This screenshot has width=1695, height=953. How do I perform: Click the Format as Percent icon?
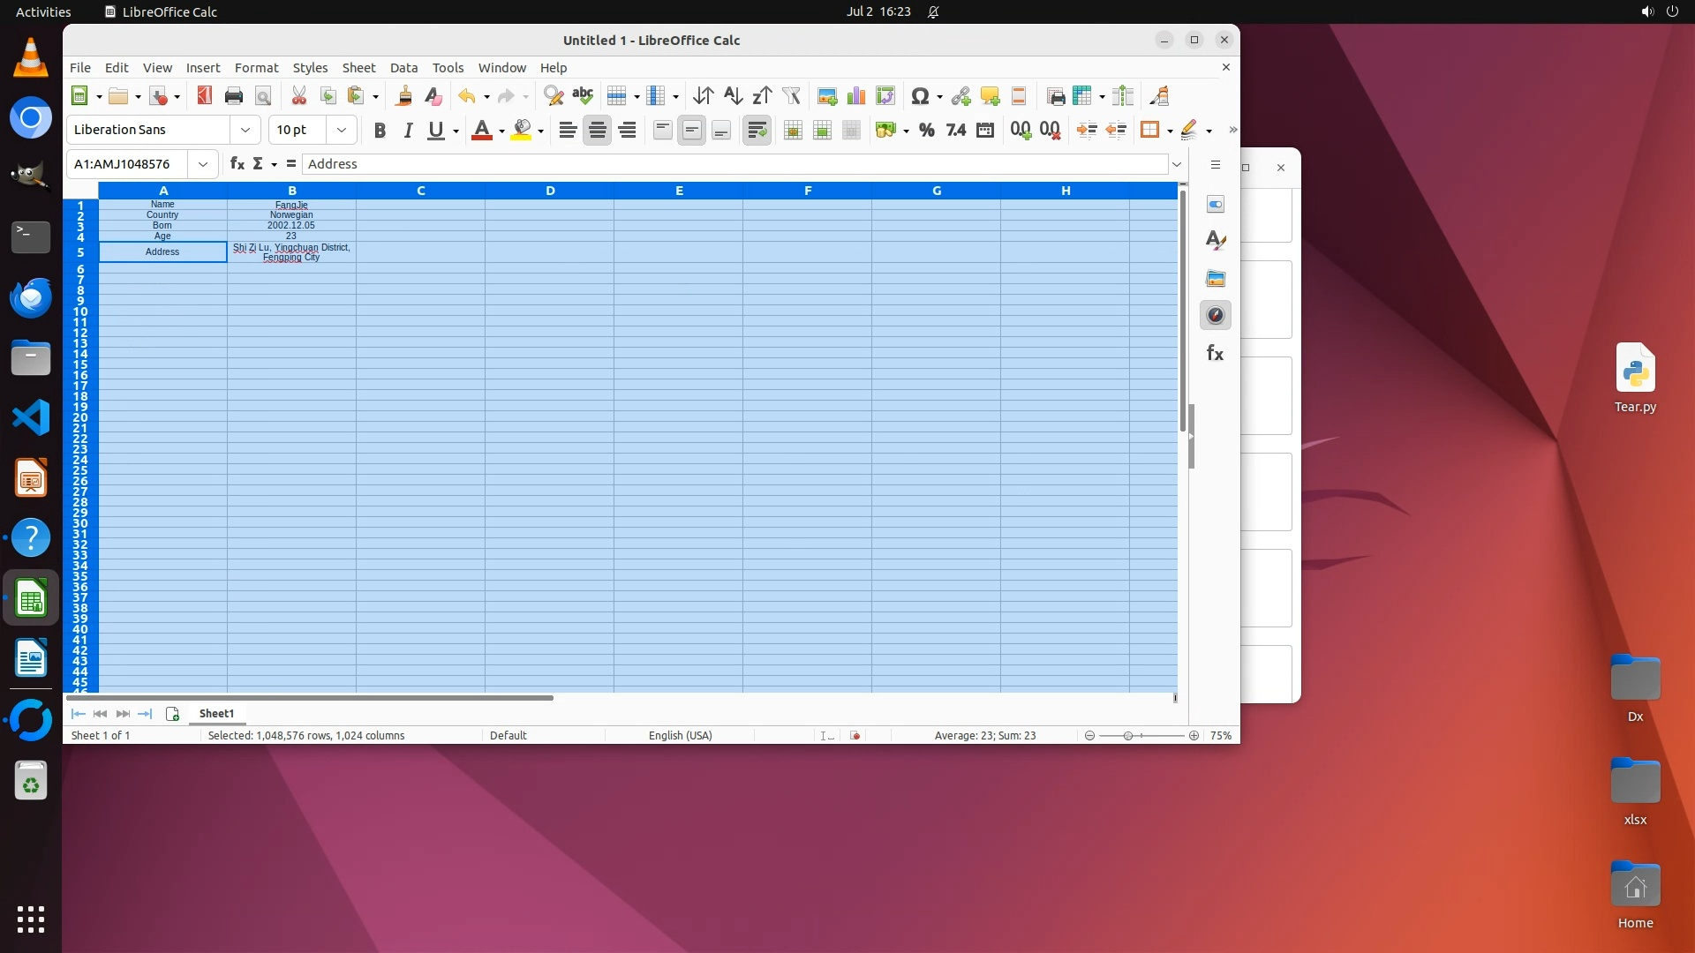tap(926, 131)
